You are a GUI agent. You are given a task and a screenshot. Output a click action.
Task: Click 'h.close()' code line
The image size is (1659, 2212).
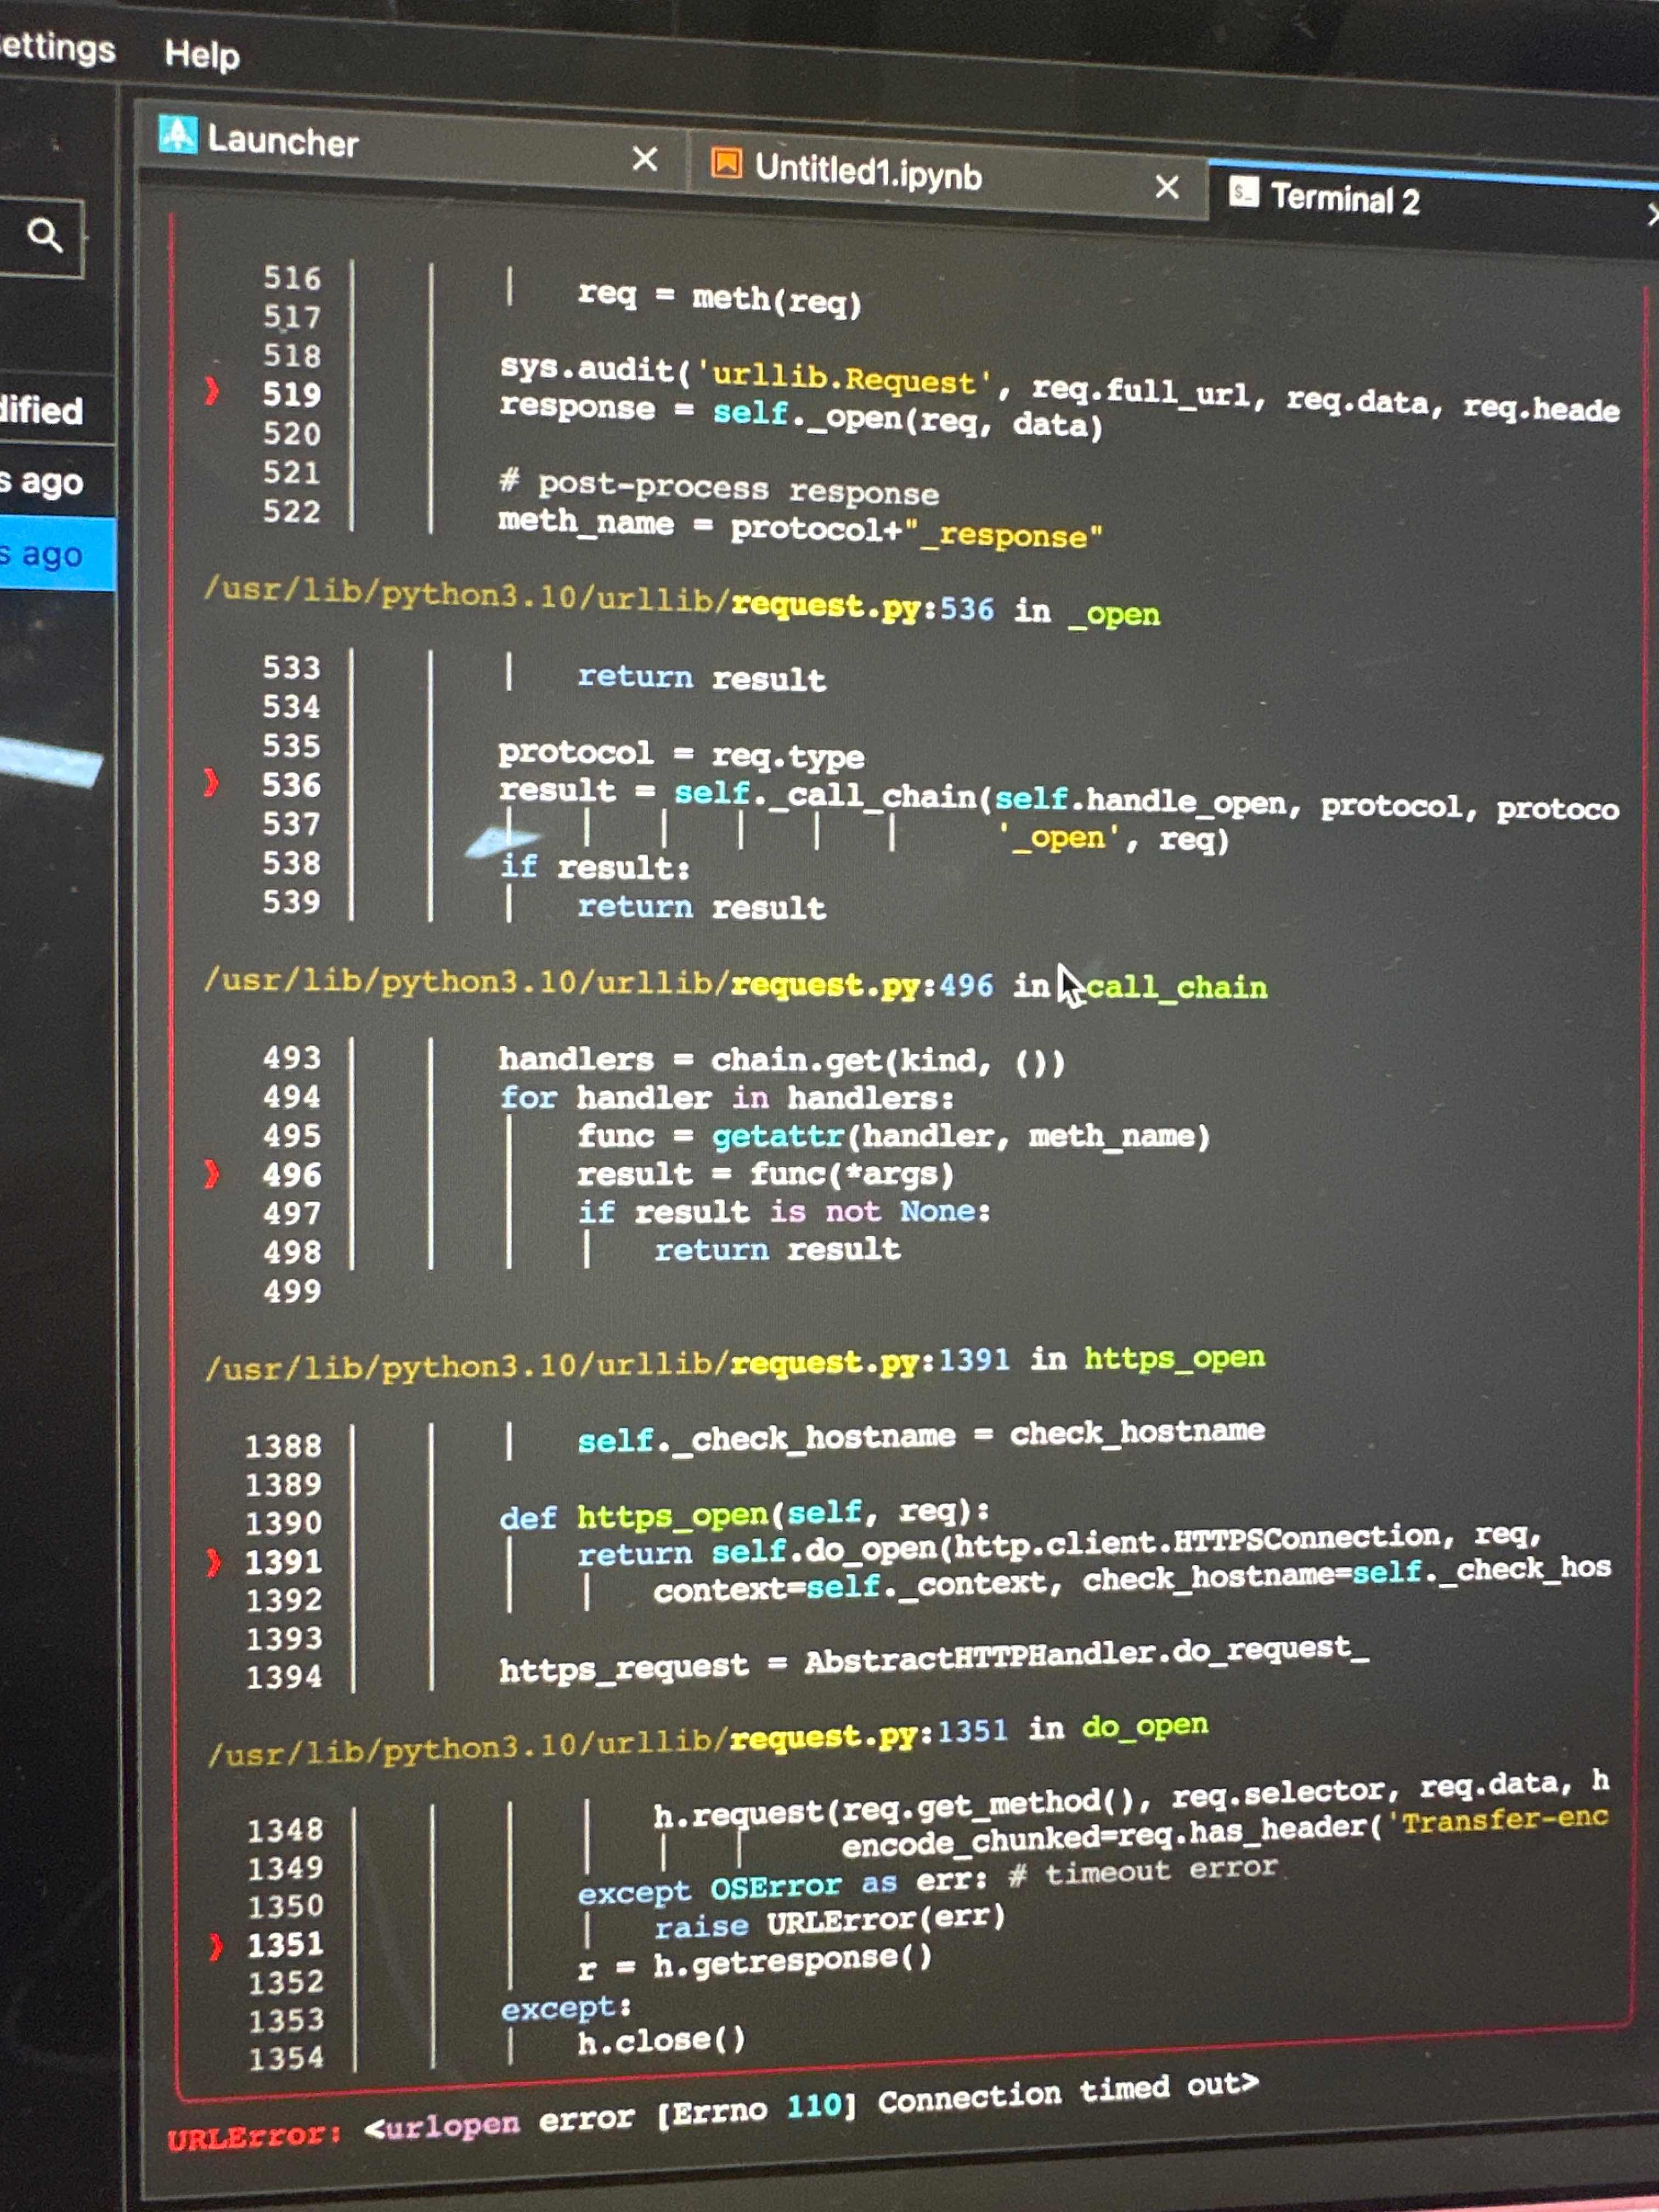point(662,2041)
